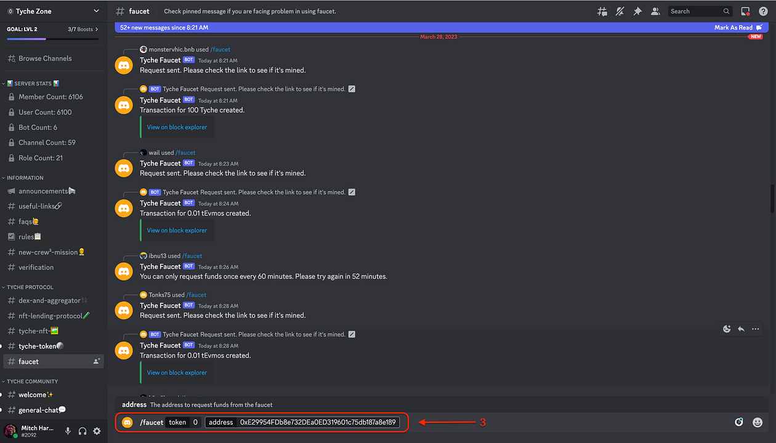This screenshot has width=776, height=443.
Task: Add reaction from message hover toolbar
Action: click(727, 329)
